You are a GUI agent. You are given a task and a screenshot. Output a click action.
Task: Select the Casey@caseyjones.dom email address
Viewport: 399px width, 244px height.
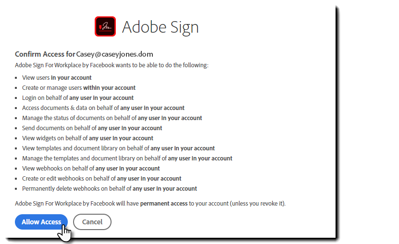(x=115, y=54)
